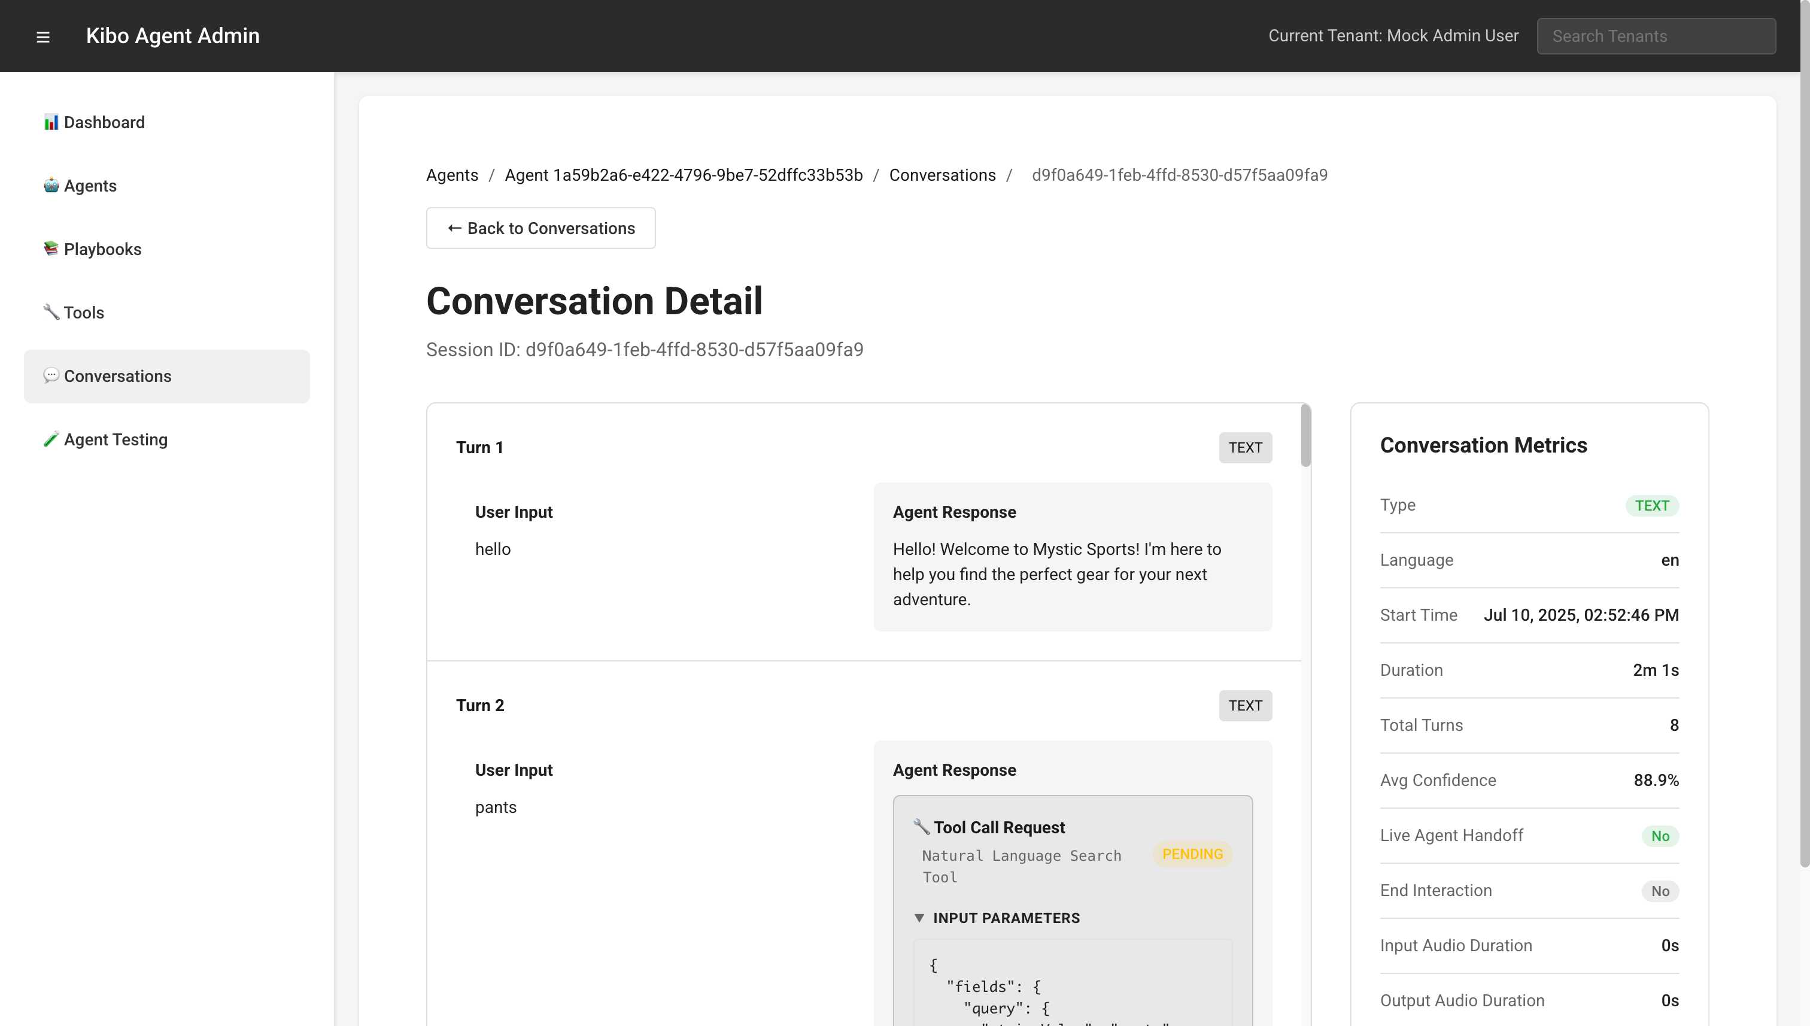The width and height of the screenshot is (1810, 1026).
Task: Select Conversations in the sidebar
Action: coord(167,377)
